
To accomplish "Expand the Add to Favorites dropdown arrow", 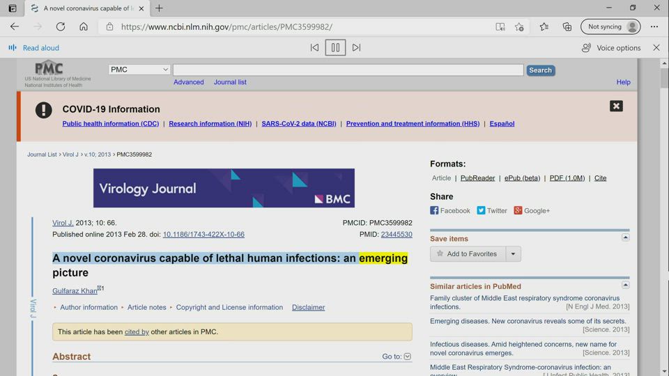I will point(513,254).
